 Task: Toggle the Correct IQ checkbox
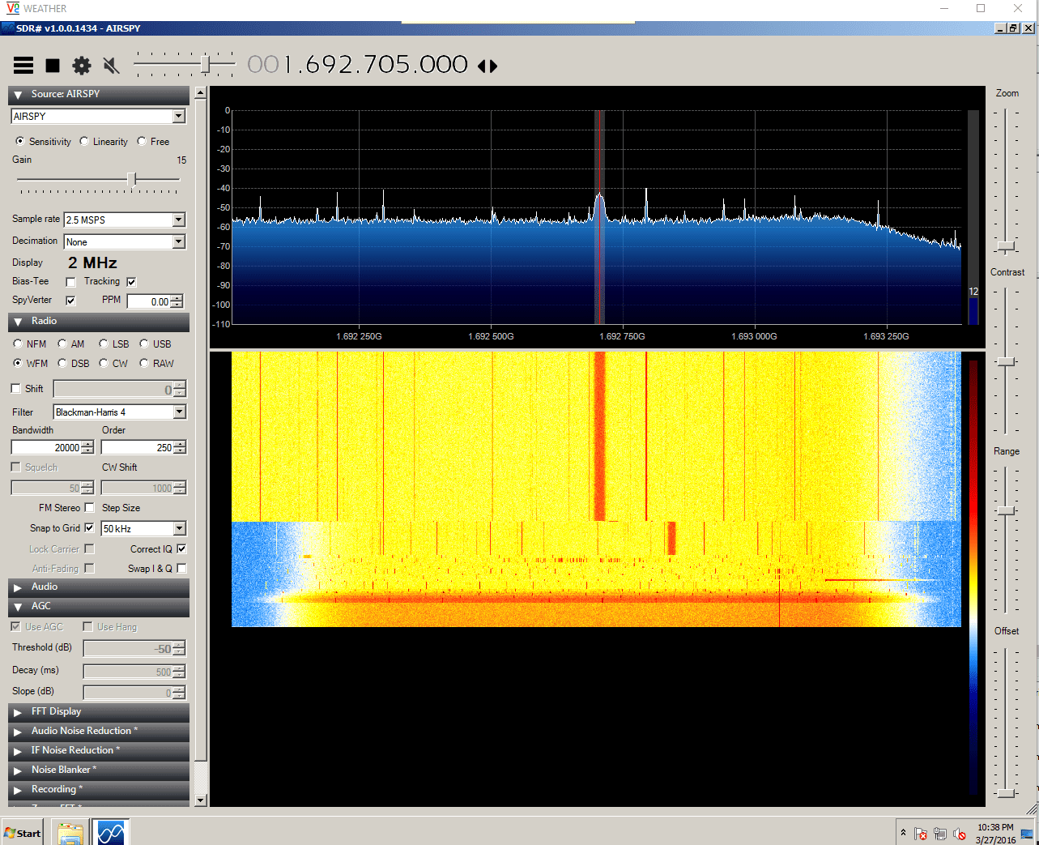click(181, 548)
